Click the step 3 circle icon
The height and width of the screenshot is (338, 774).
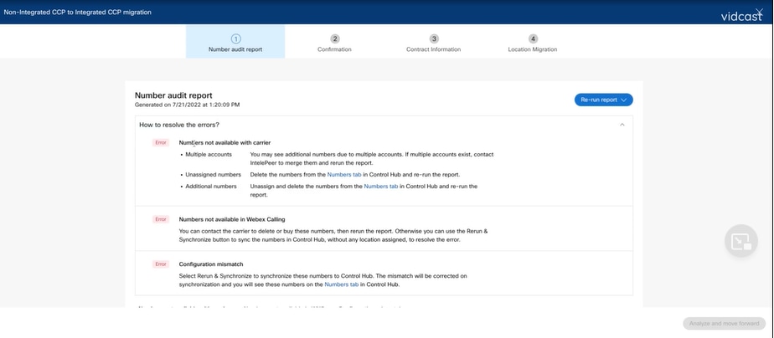434,38
